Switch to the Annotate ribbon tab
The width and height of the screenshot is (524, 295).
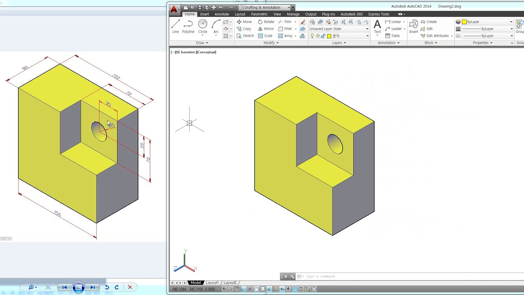pyautogui.click(x=222, y=14)
